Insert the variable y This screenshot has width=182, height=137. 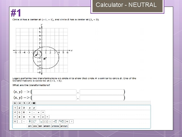[x=34, y=108]
